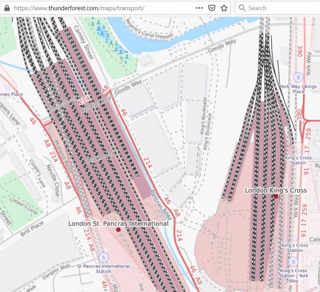This screenshot has height=292, width=320.
Task: Click the St Pancras International Station stop label
Action: point(104,269)
